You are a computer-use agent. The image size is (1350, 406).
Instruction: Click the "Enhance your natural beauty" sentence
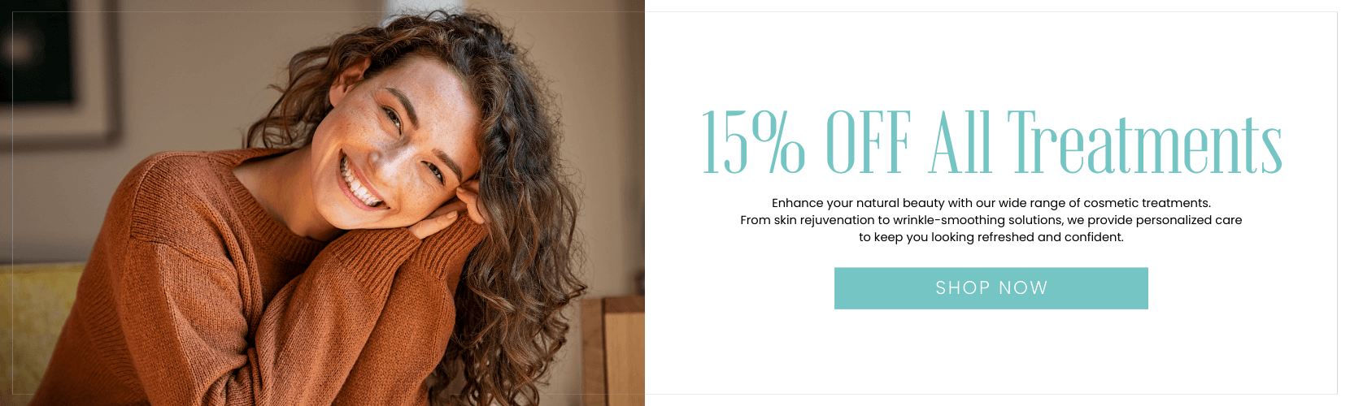click(x=991, y=203)
